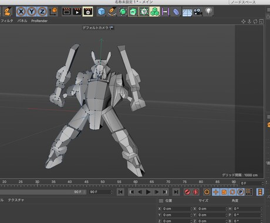Open the coordinate manager hamburger menu
The width and height of the screenshot is (270, 223).
[161, 201]
